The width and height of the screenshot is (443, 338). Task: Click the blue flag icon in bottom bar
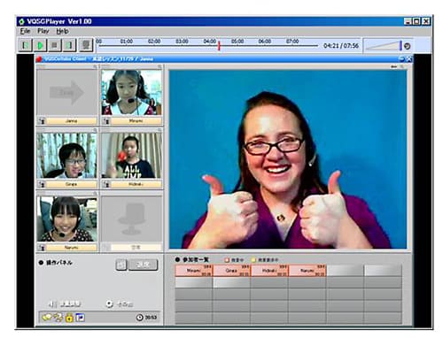click(81, 318)
